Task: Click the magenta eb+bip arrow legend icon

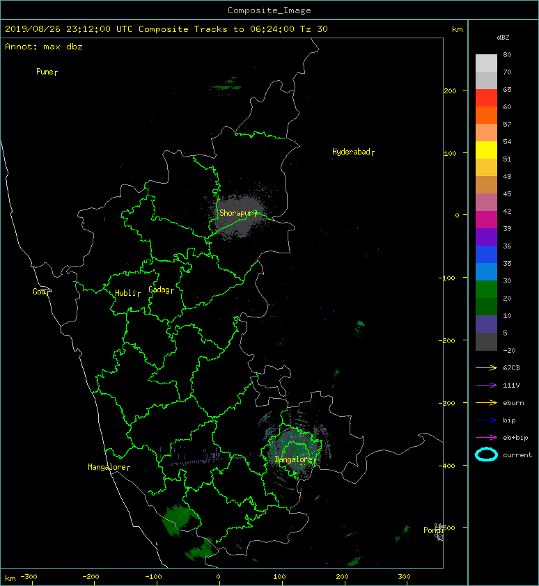Action: tap(486, 438)
